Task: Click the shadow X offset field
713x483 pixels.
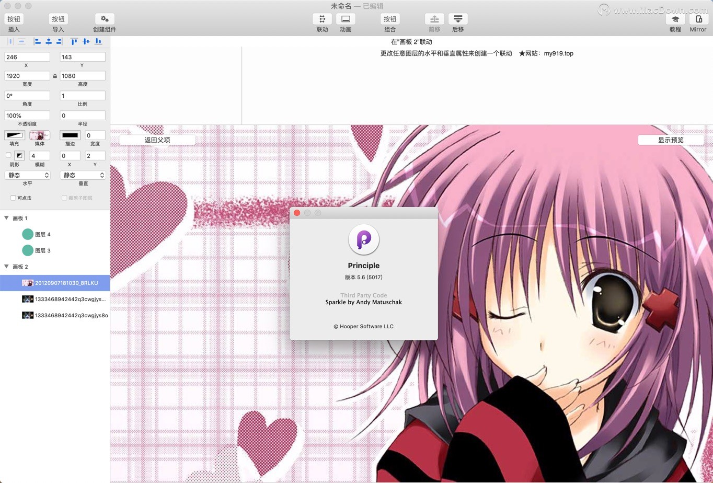Action: (70, 155)
